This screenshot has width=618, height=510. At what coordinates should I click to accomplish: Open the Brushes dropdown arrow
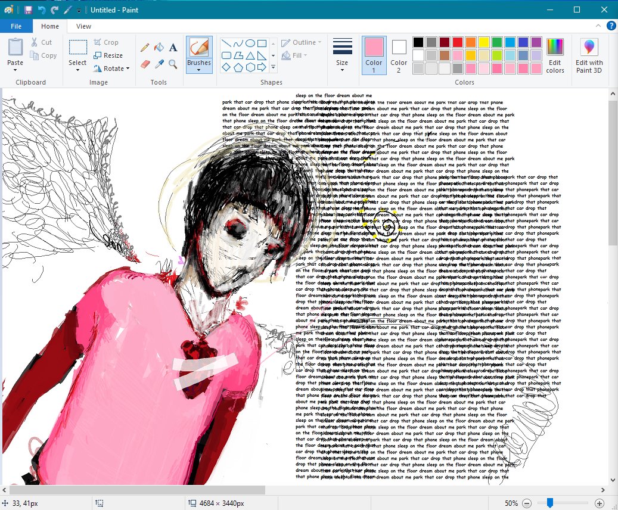pyautogui.click(x=198, y=70)
